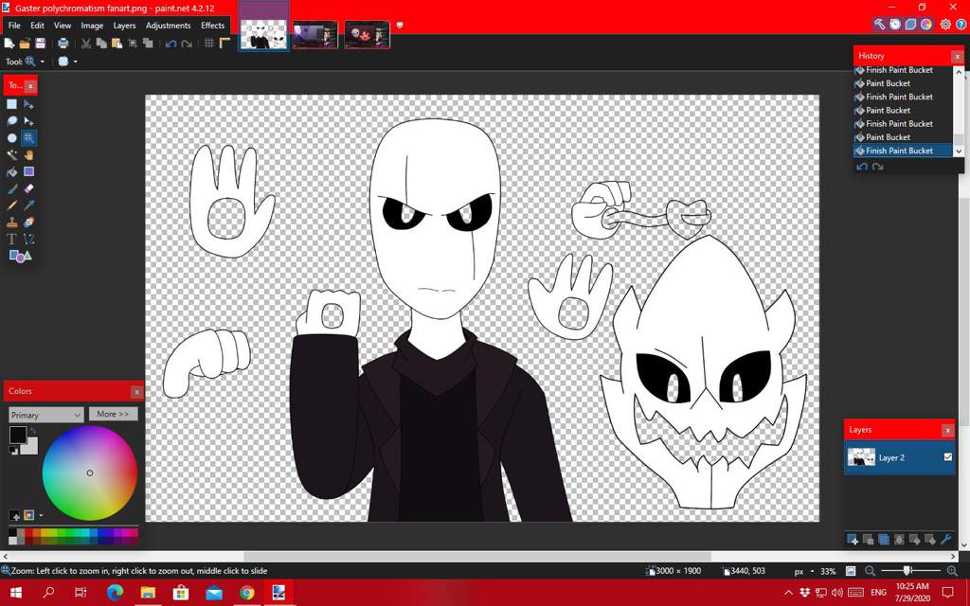Toggle Colors window wheel icon
Image resolution: width=970 pixels, height=606 pixels.
[926, 24]
